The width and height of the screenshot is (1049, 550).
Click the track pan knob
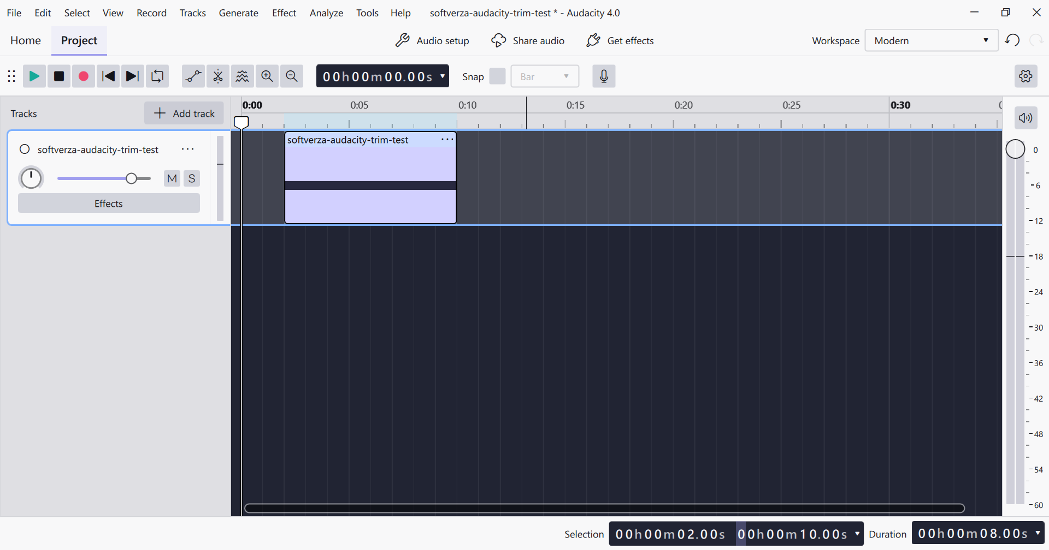(31, 178)
